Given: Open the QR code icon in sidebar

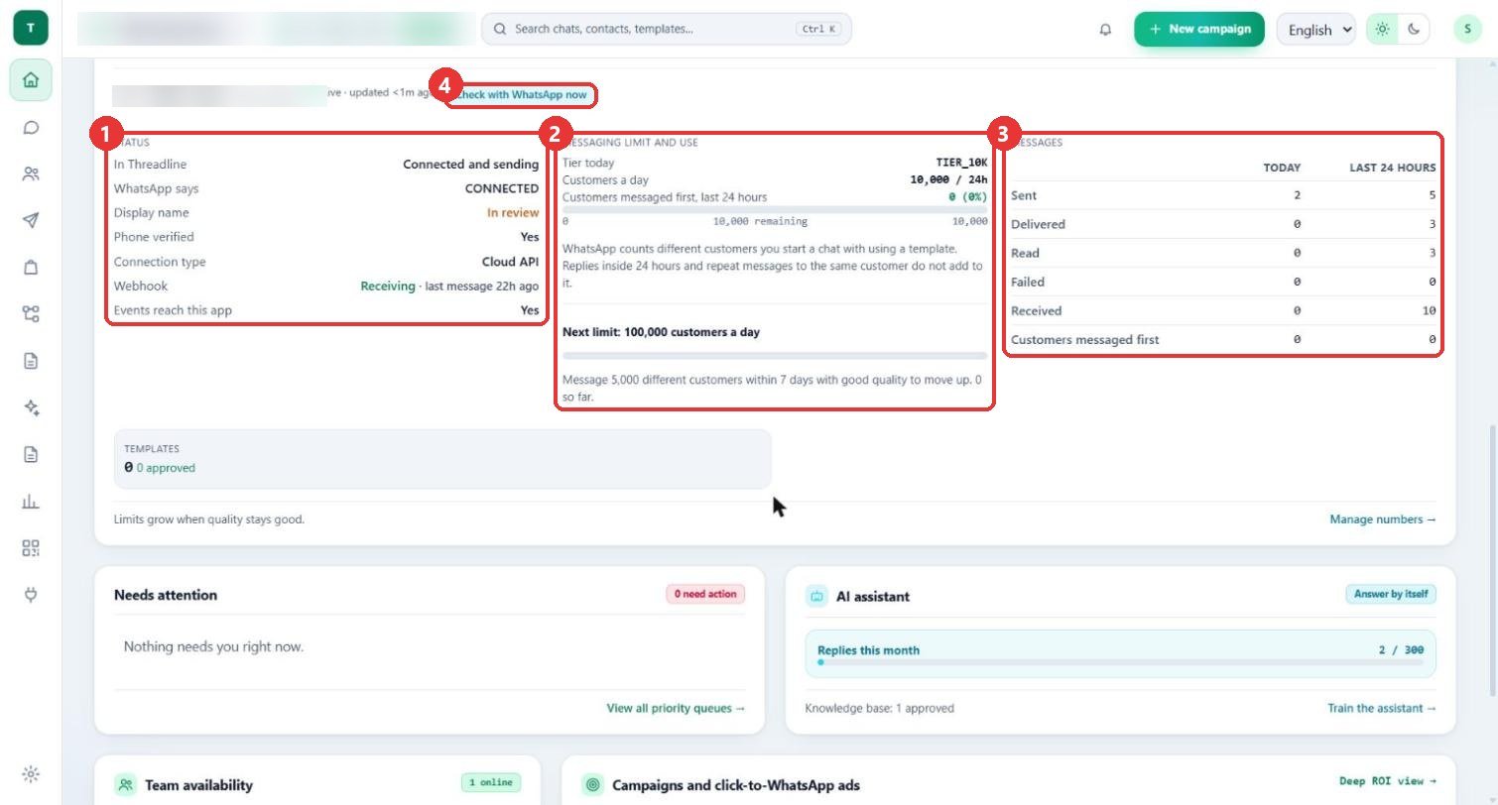Looking at the screenshot, I should tap(31, 548).
